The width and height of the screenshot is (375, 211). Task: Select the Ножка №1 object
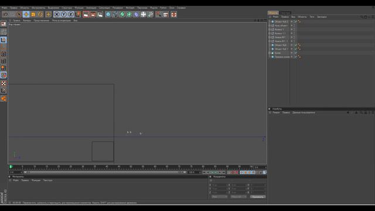coord(280,38)
